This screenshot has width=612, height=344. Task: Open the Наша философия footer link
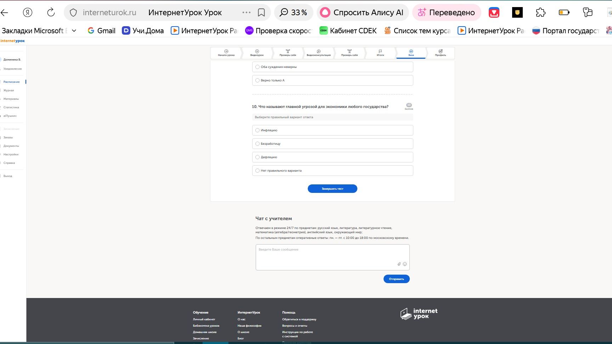[249, 326]
